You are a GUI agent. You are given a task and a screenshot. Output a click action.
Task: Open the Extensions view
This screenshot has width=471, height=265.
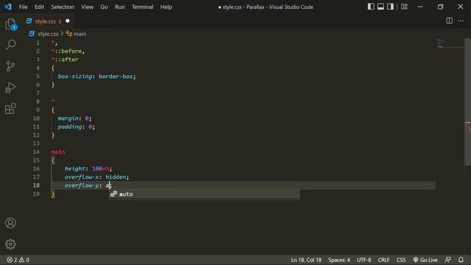point(10,108)
